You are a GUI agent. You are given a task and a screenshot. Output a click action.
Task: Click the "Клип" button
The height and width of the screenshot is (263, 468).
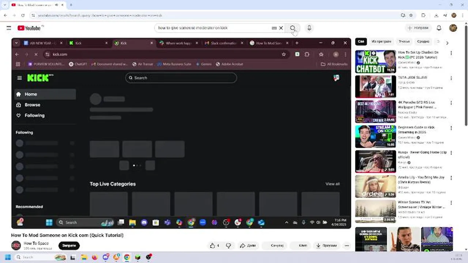[300, 245]
